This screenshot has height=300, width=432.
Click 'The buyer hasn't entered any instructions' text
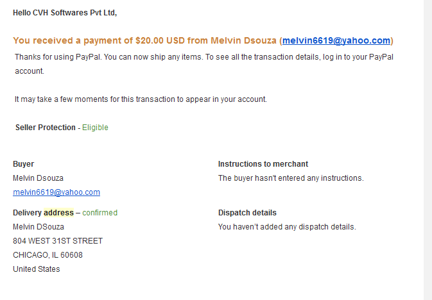tap(291, 178)
